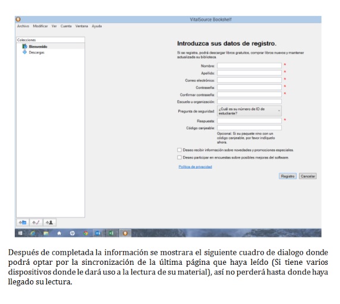
Task: Switch to Excel in taskbar
Action: (111, 233)
